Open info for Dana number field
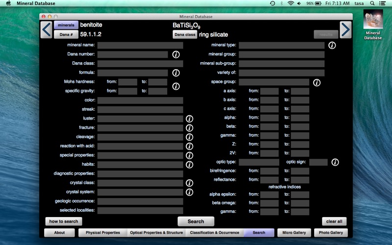392x245 pixels. pyautogui.click(x=176, y=54)
